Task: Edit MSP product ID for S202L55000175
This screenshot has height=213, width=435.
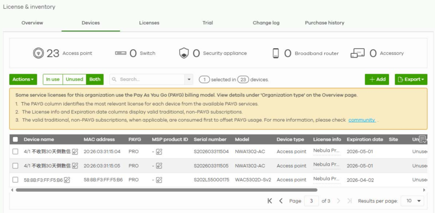Action: click(159, 180)
